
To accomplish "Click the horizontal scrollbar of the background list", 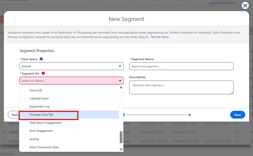I will tap(125, 146).
